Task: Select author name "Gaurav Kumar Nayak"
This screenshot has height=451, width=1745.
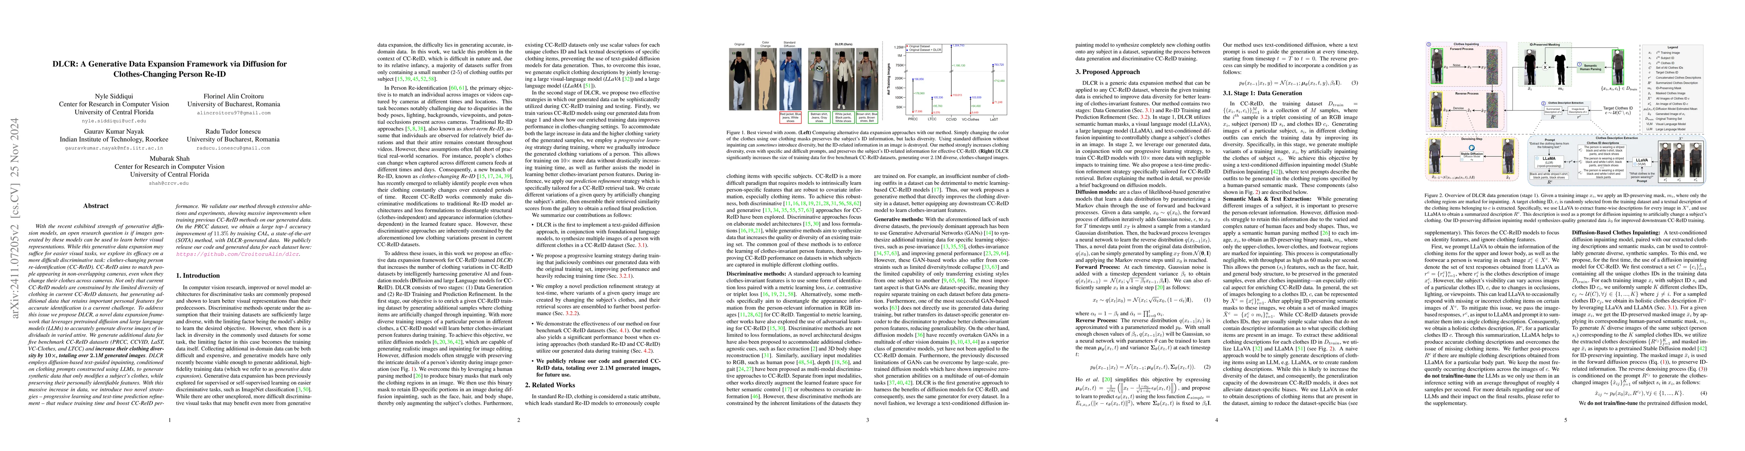Action: click(x=113, y=132)
